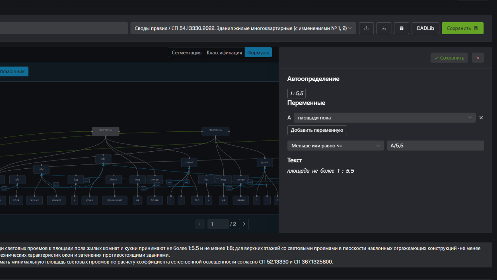Select the selected gray ФОРМУЛА graph node

pos(106,131)
